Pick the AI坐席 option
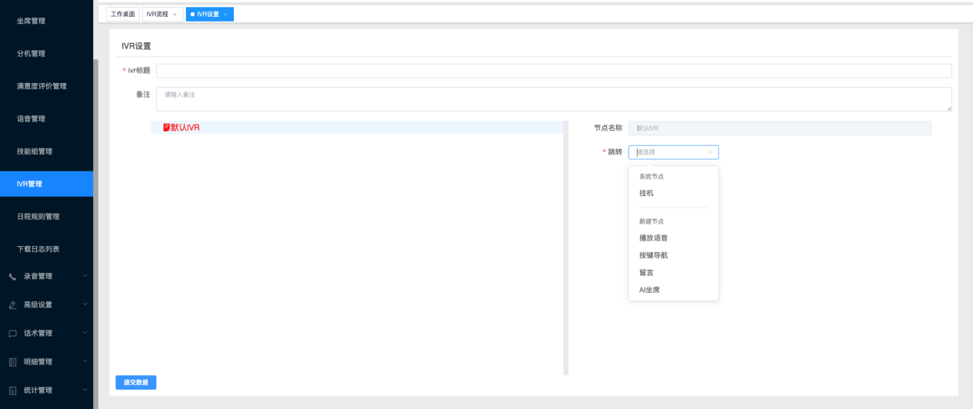The width and height of the screenshot is (973, 409). (649, 290)
